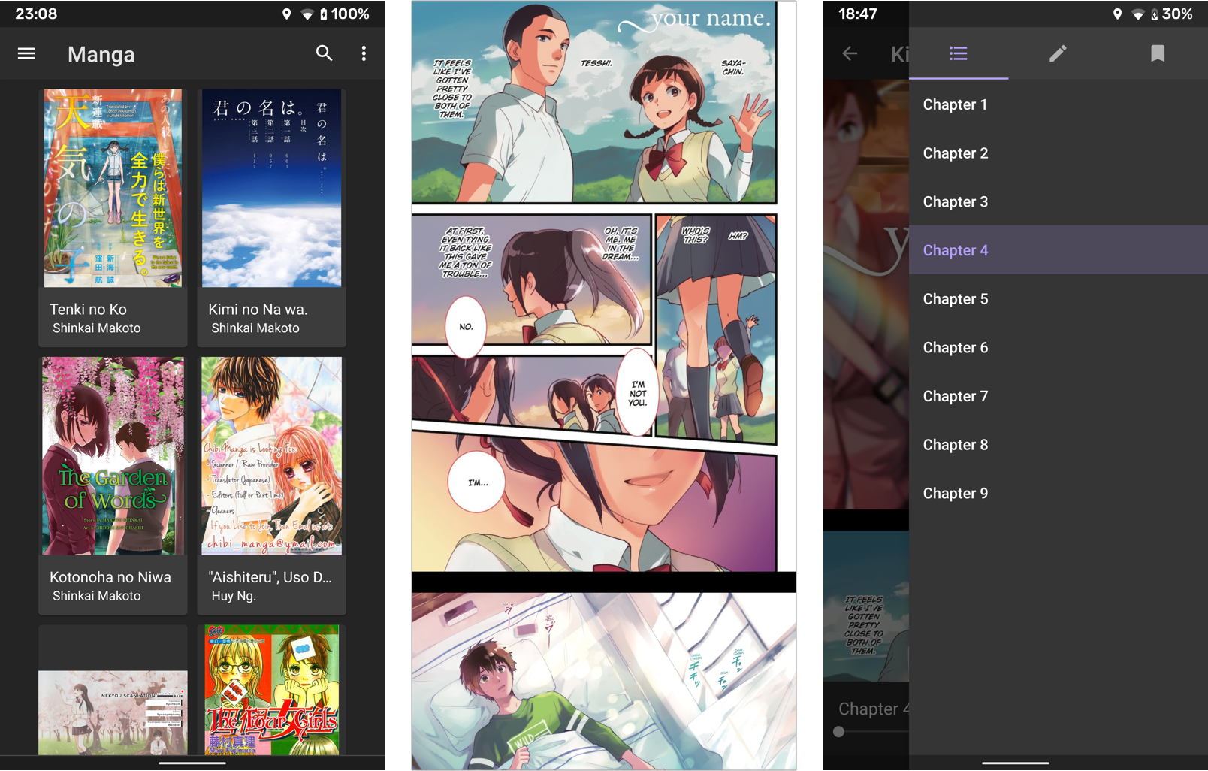Click the Tenki no Ko title text
Screen dimensions: 1208x771
tap(88, 310)
